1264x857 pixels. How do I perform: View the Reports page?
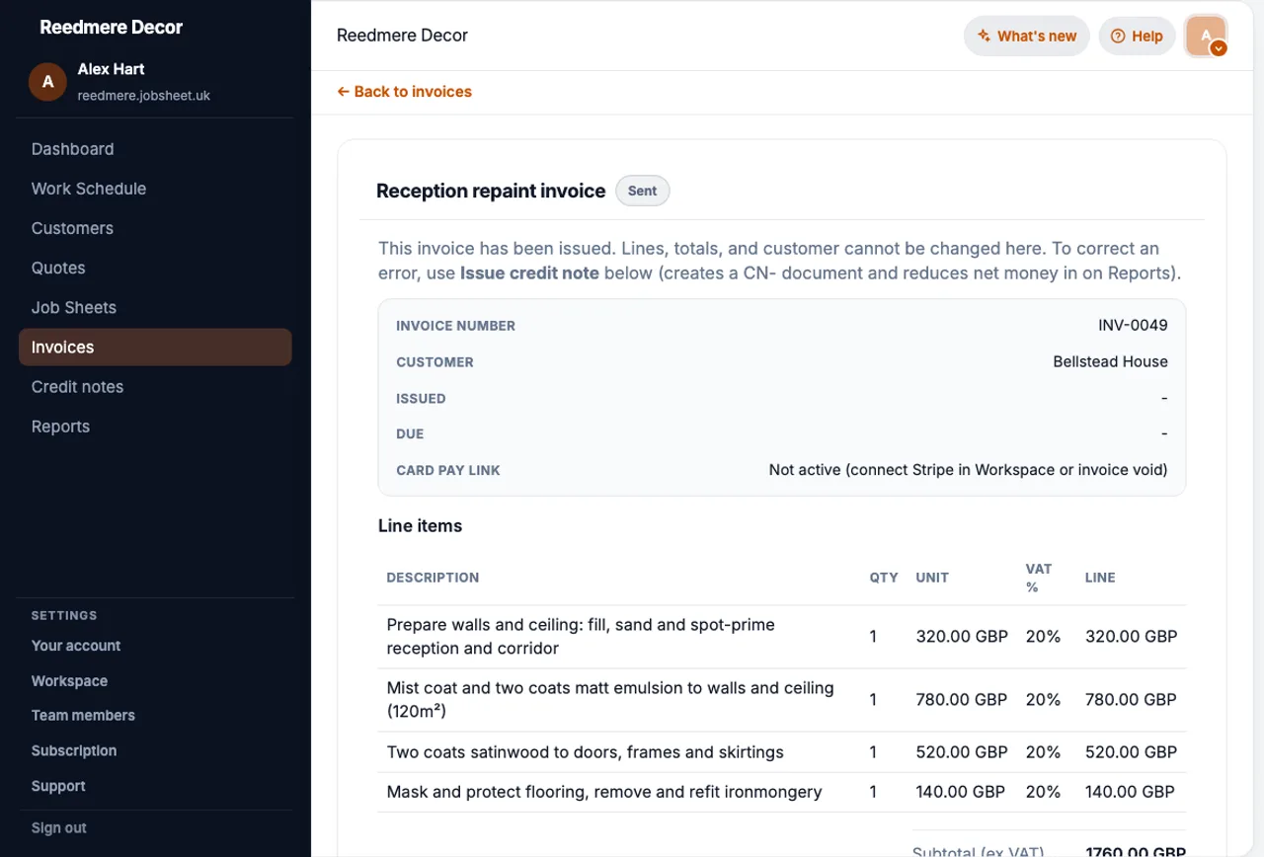(x=60, y=427)
